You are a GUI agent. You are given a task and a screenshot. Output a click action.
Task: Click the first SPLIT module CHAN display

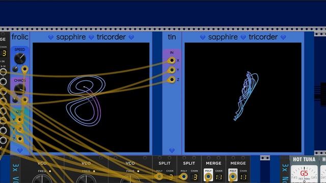tap(170, 177)
